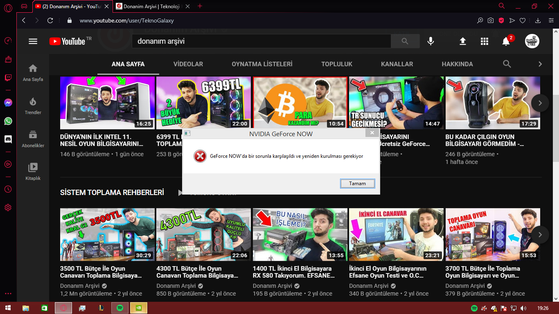Image resolution: width=559 pixels, height=314 pixels.
Task: Open the TOPLULUK tab
Action: pos(337,64)
